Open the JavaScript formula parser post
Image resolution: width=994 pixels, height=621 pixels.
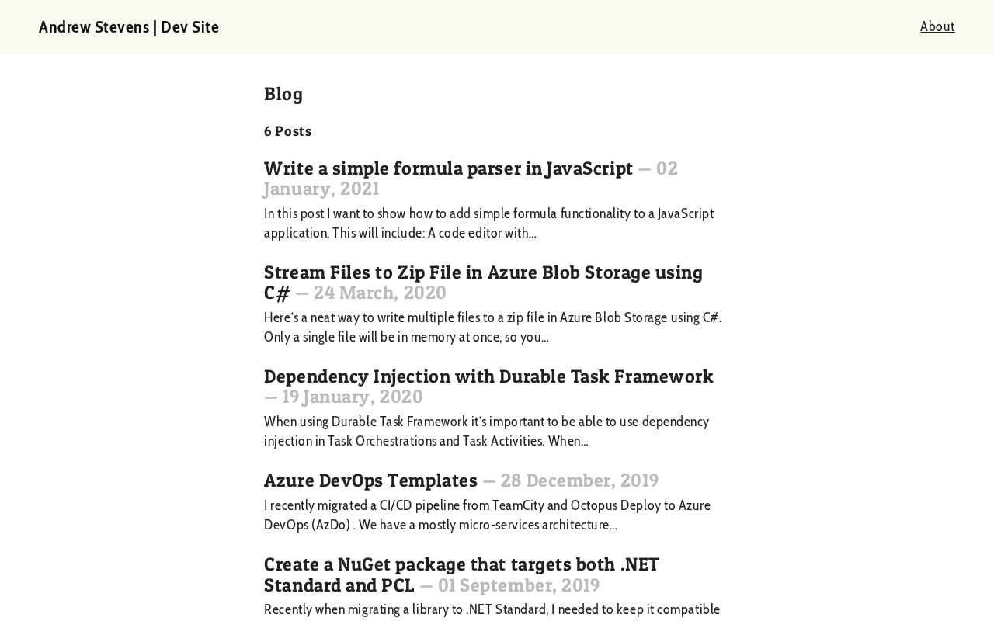[x=448, y=168]
